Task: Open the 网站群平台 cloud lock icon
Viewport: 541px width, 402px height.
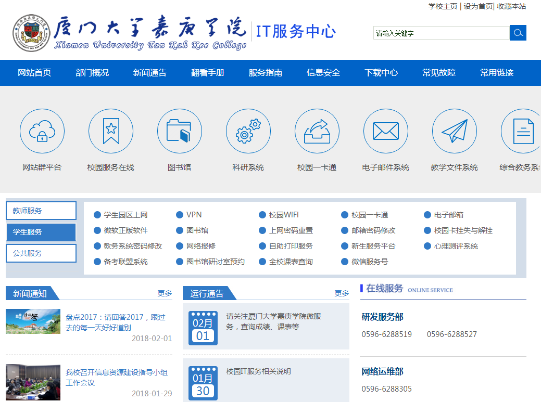Action: 42,131
